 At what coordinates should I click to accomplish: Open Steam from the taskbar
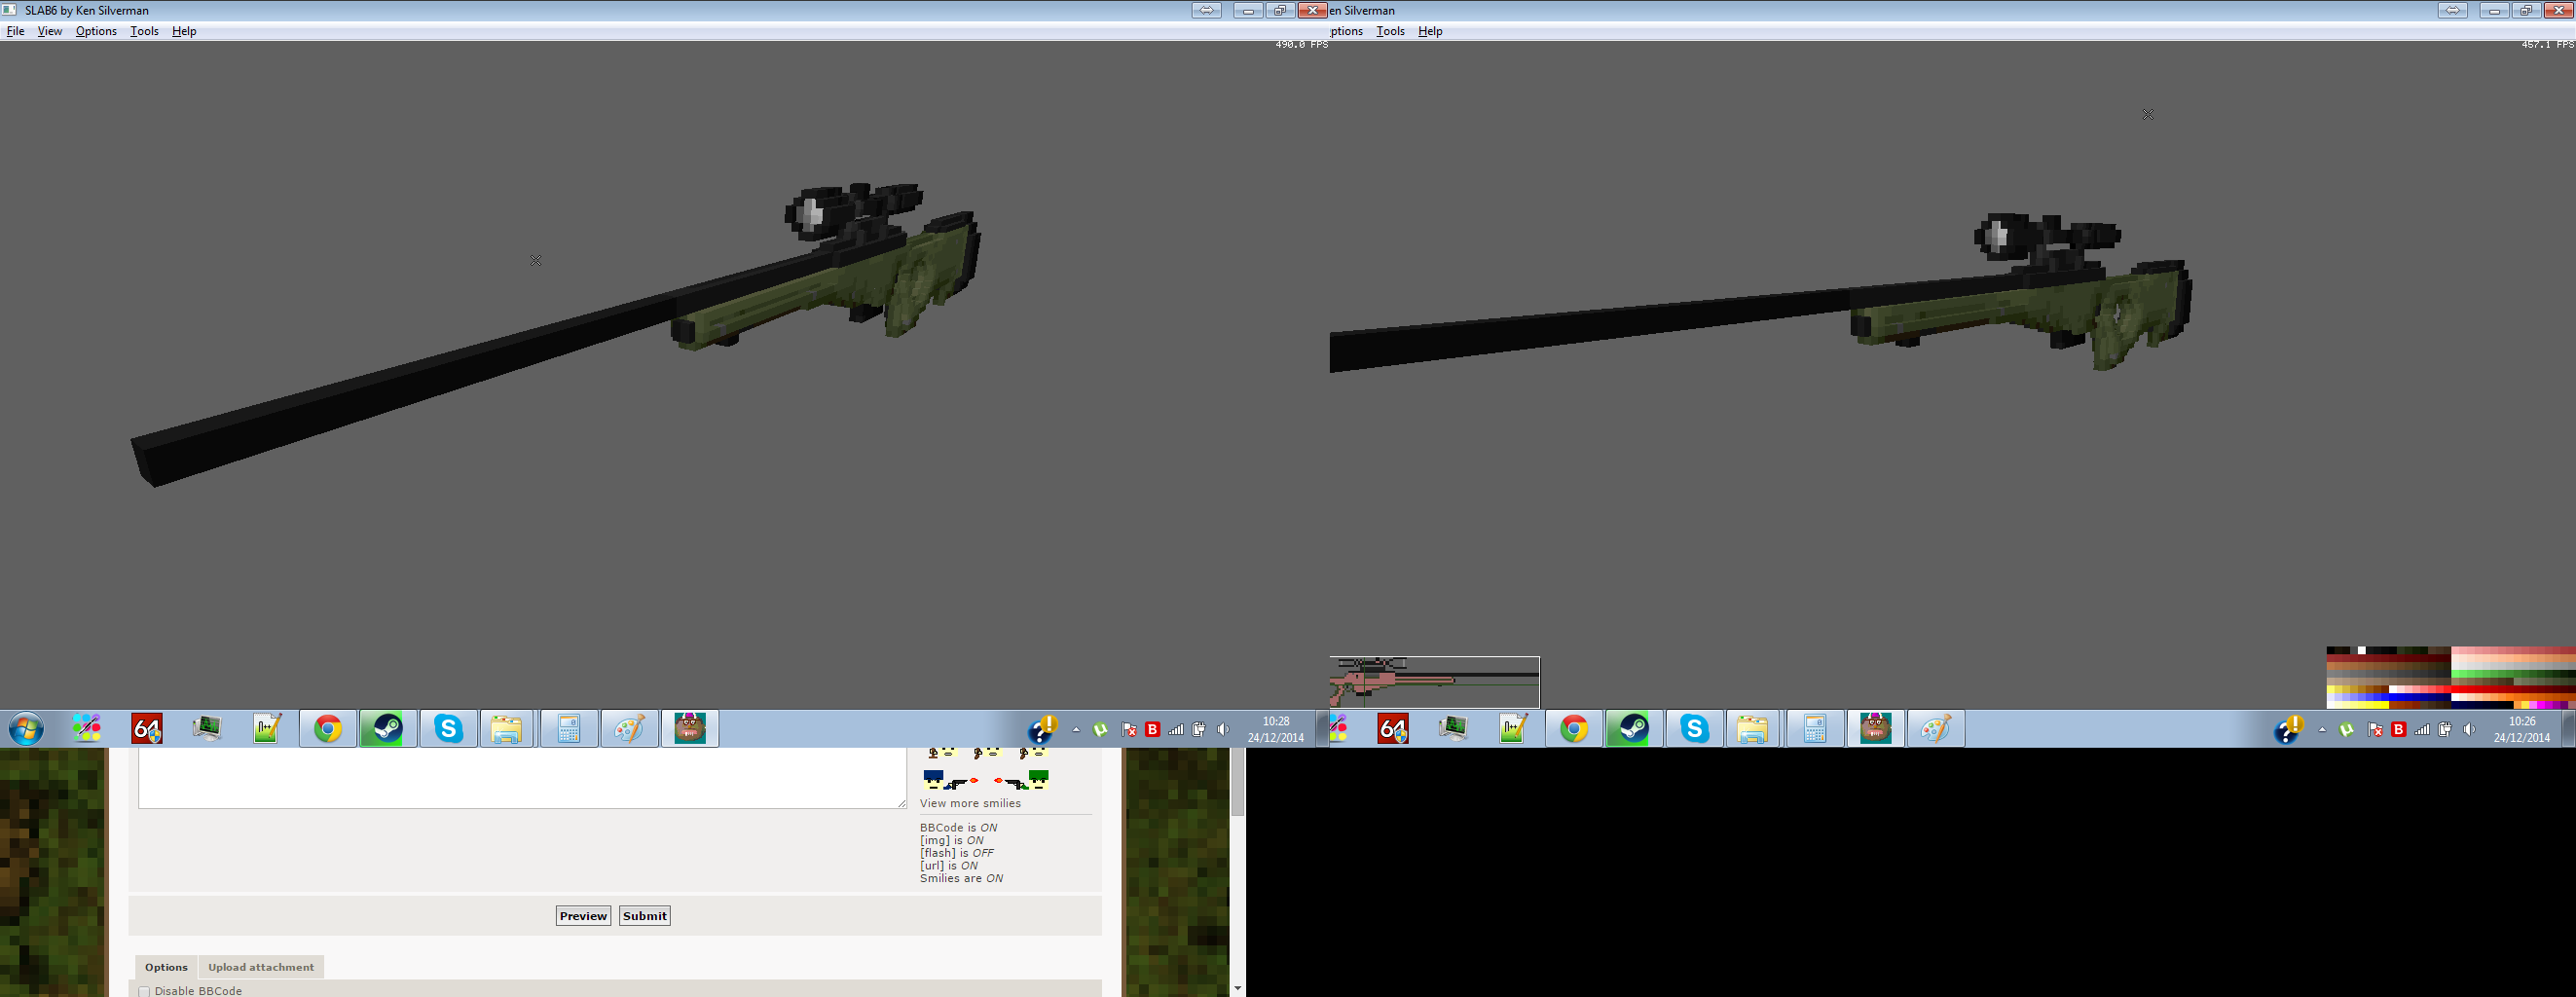[388, 728]
